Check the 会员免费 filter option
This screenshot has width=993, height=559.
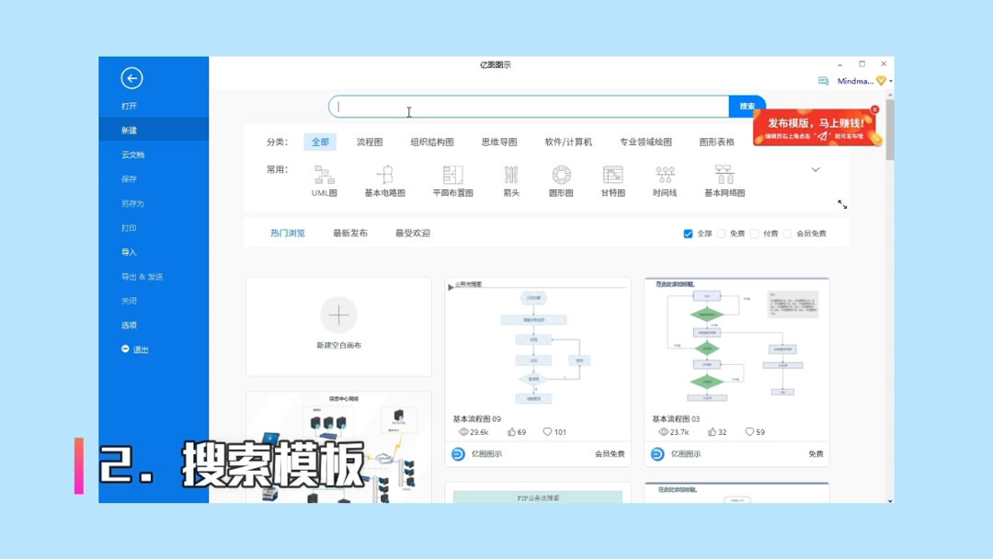click(787, 234)
